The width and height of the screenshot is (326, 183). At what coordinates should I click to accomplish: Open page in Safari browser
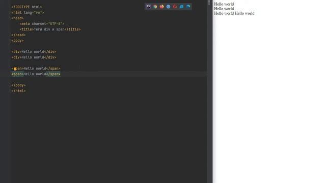pyautogui.click(x=169, y=7)
